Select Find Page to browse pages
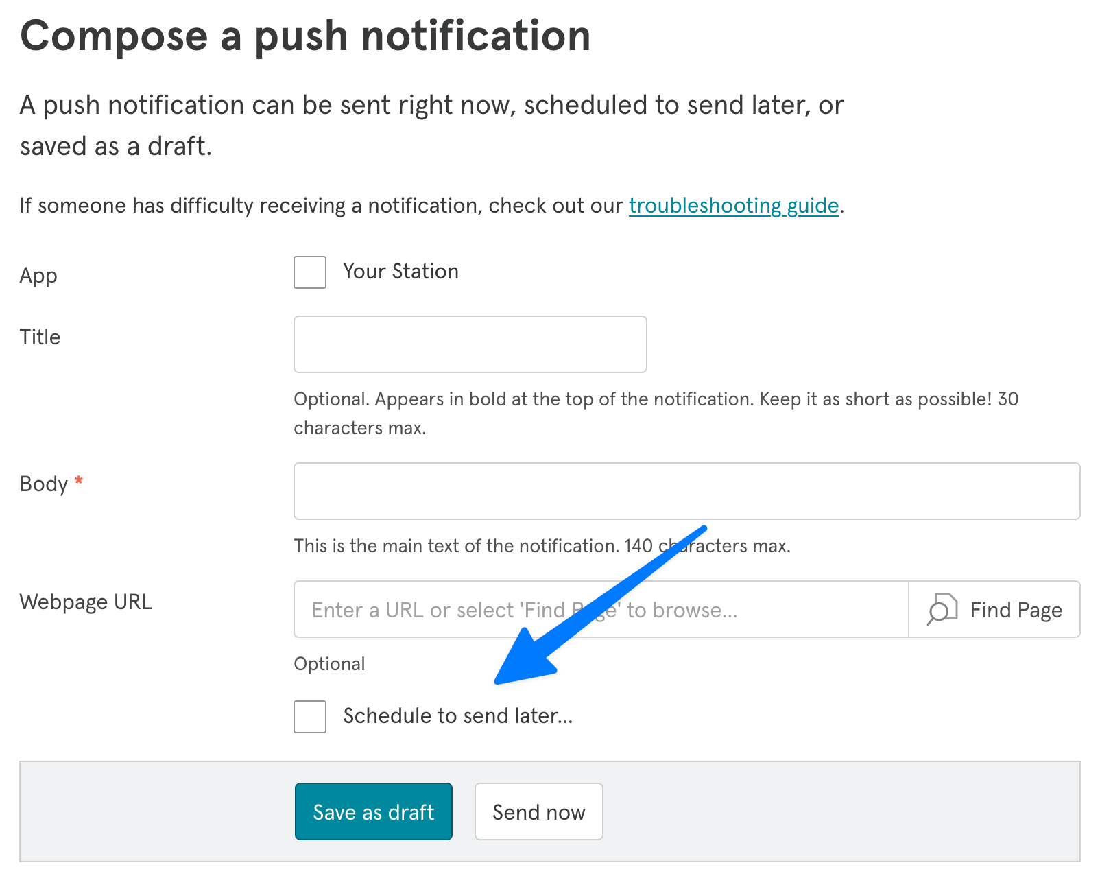1100x889 pixels. click(x=994, y=609)
